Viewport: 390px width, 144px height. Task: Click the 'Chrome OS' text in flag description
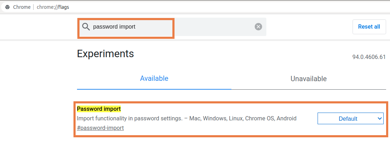tap(259, 118)
